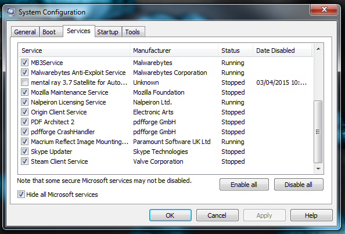Select the PDF Architect 2 service name
Image resolution: width=345 pixels, height=234 pixels.
[53, 122]
